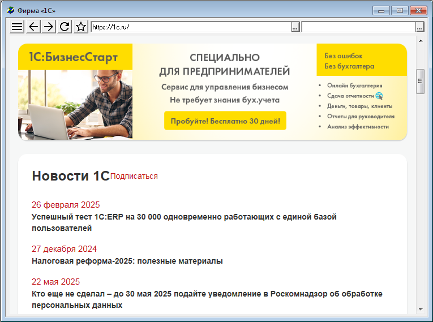Click 'Сервис для управления бизнесом' text
Screen dimensions: 433x322
pos(225,87)
